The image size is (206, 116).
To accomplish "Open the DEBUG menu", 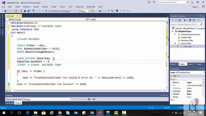I will (x=45, y=7).
